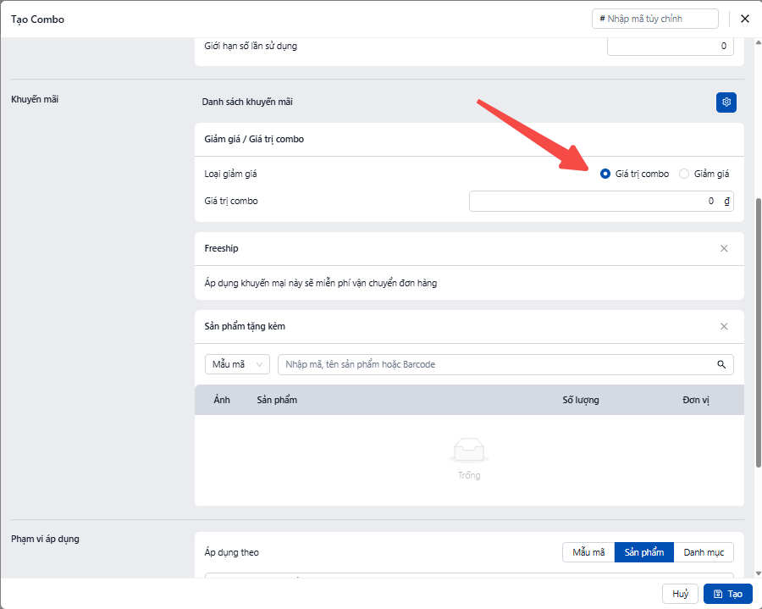Open the Mẫu mã dropdown selector
762x609 pixels.
pyautogui.click(x=237, y=364)
